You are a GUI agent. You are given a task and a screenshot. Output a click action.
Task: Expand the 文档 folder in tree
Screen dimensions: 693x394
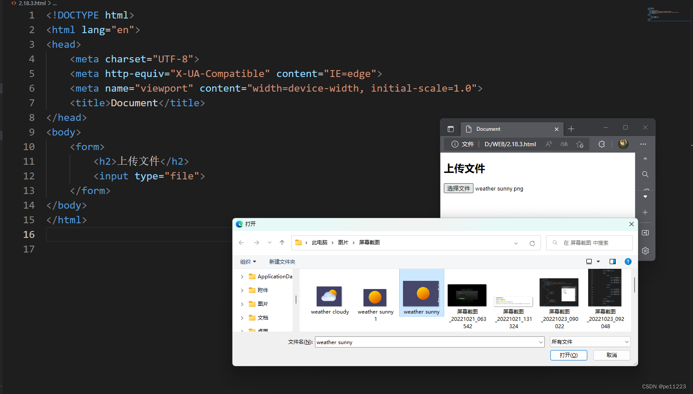click(x=242, y=318)
